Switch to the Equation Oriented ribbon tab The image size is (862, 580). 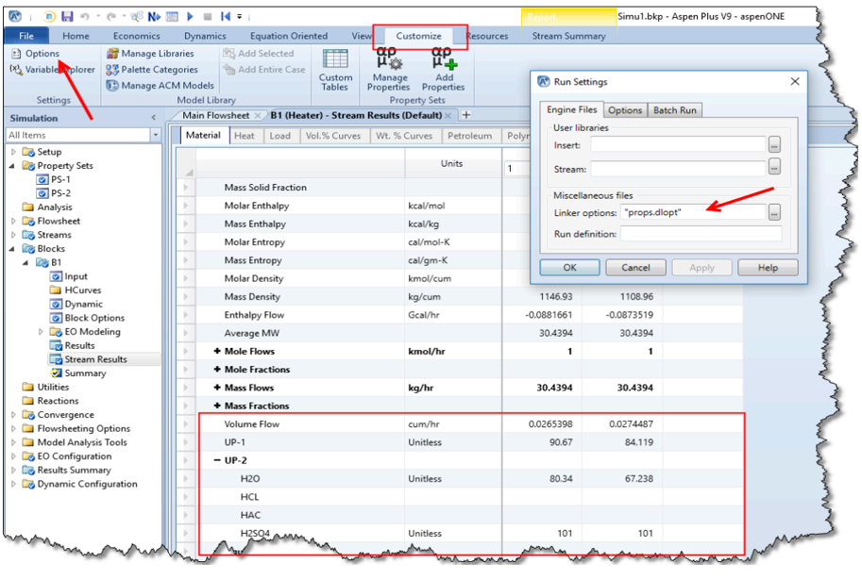289,36
